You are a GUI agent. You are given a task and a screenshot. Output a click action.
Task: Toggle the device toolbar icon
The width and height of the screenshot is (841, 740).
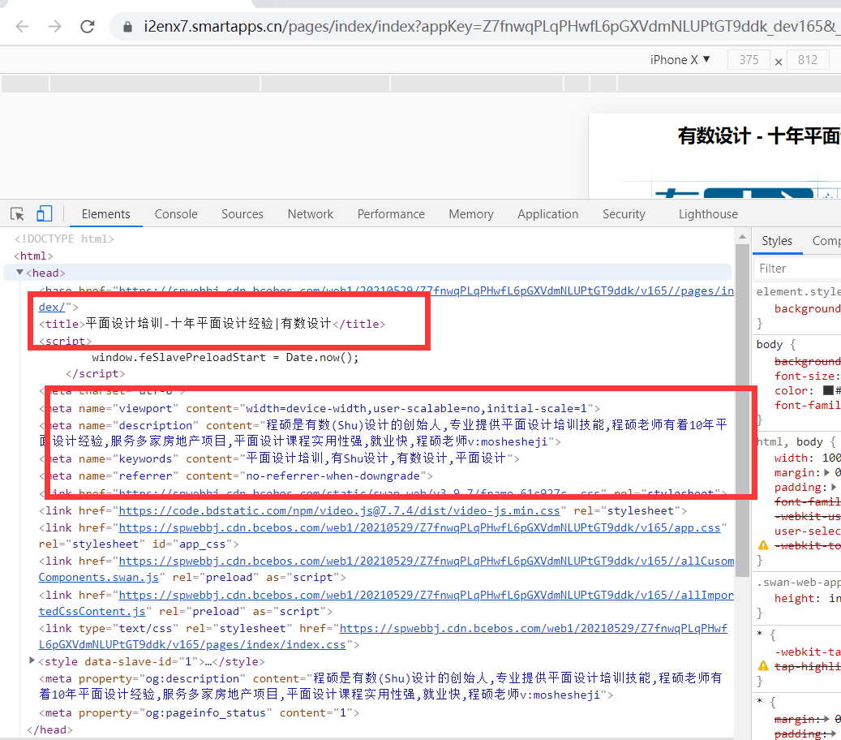(44, 213)
